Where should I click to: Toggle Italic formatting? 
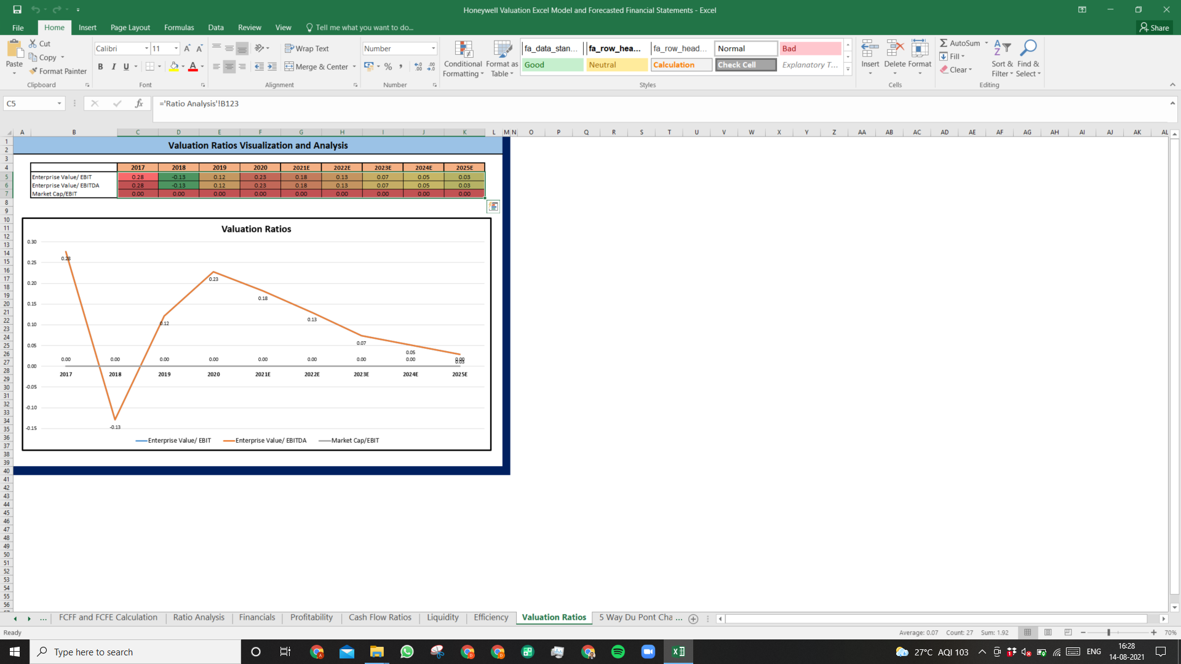113,66
